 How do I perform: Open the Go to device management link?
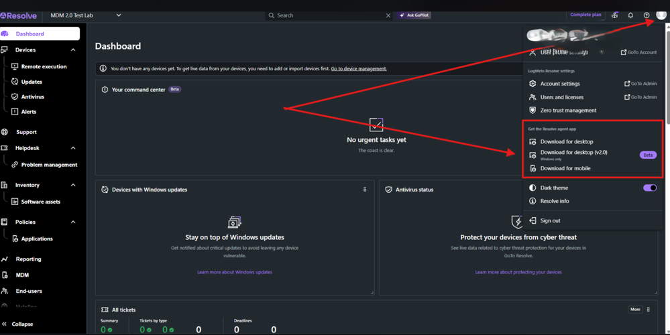point(358,69)
